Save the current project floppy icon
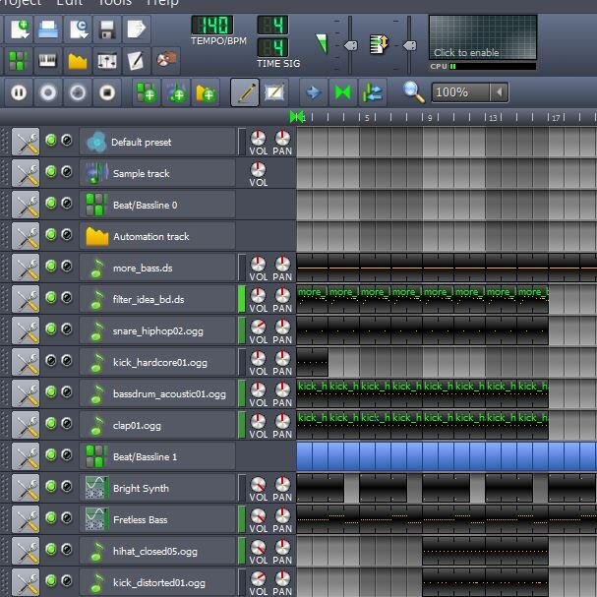 [x=107, y=29]
